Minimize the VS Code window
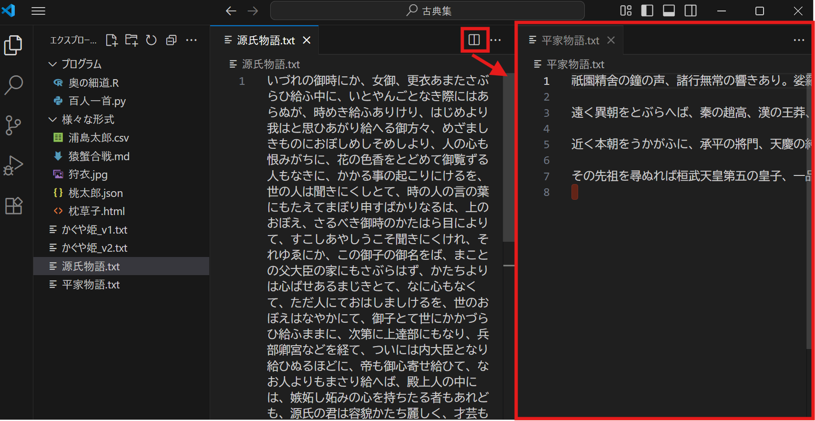815x421 pixels. point(722,11)
